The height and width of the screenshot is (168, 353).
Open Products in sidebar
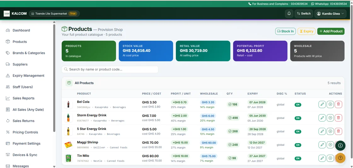pos(20,42)
